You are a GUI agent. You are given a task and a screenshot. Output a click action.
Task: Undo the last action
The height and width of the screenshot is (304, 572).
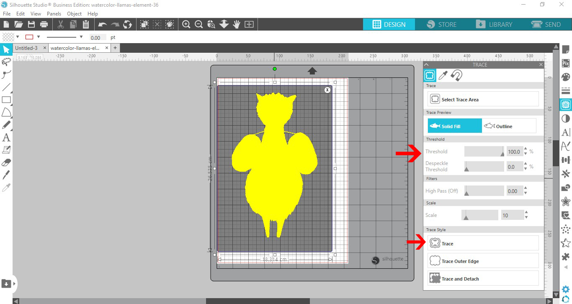click(103, 24)
